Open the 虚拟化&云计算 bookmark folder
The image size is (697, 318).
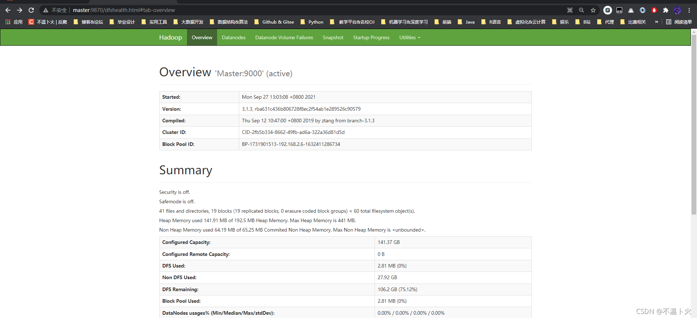click(x=526, y=22)
